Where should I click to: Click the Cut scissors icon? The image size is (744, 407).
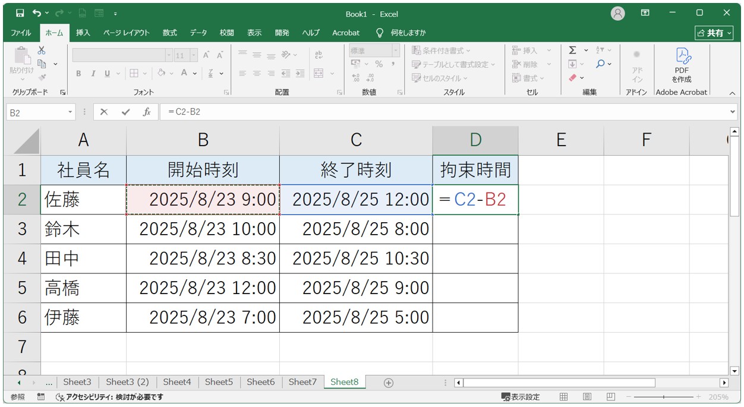tap(42, 51)
